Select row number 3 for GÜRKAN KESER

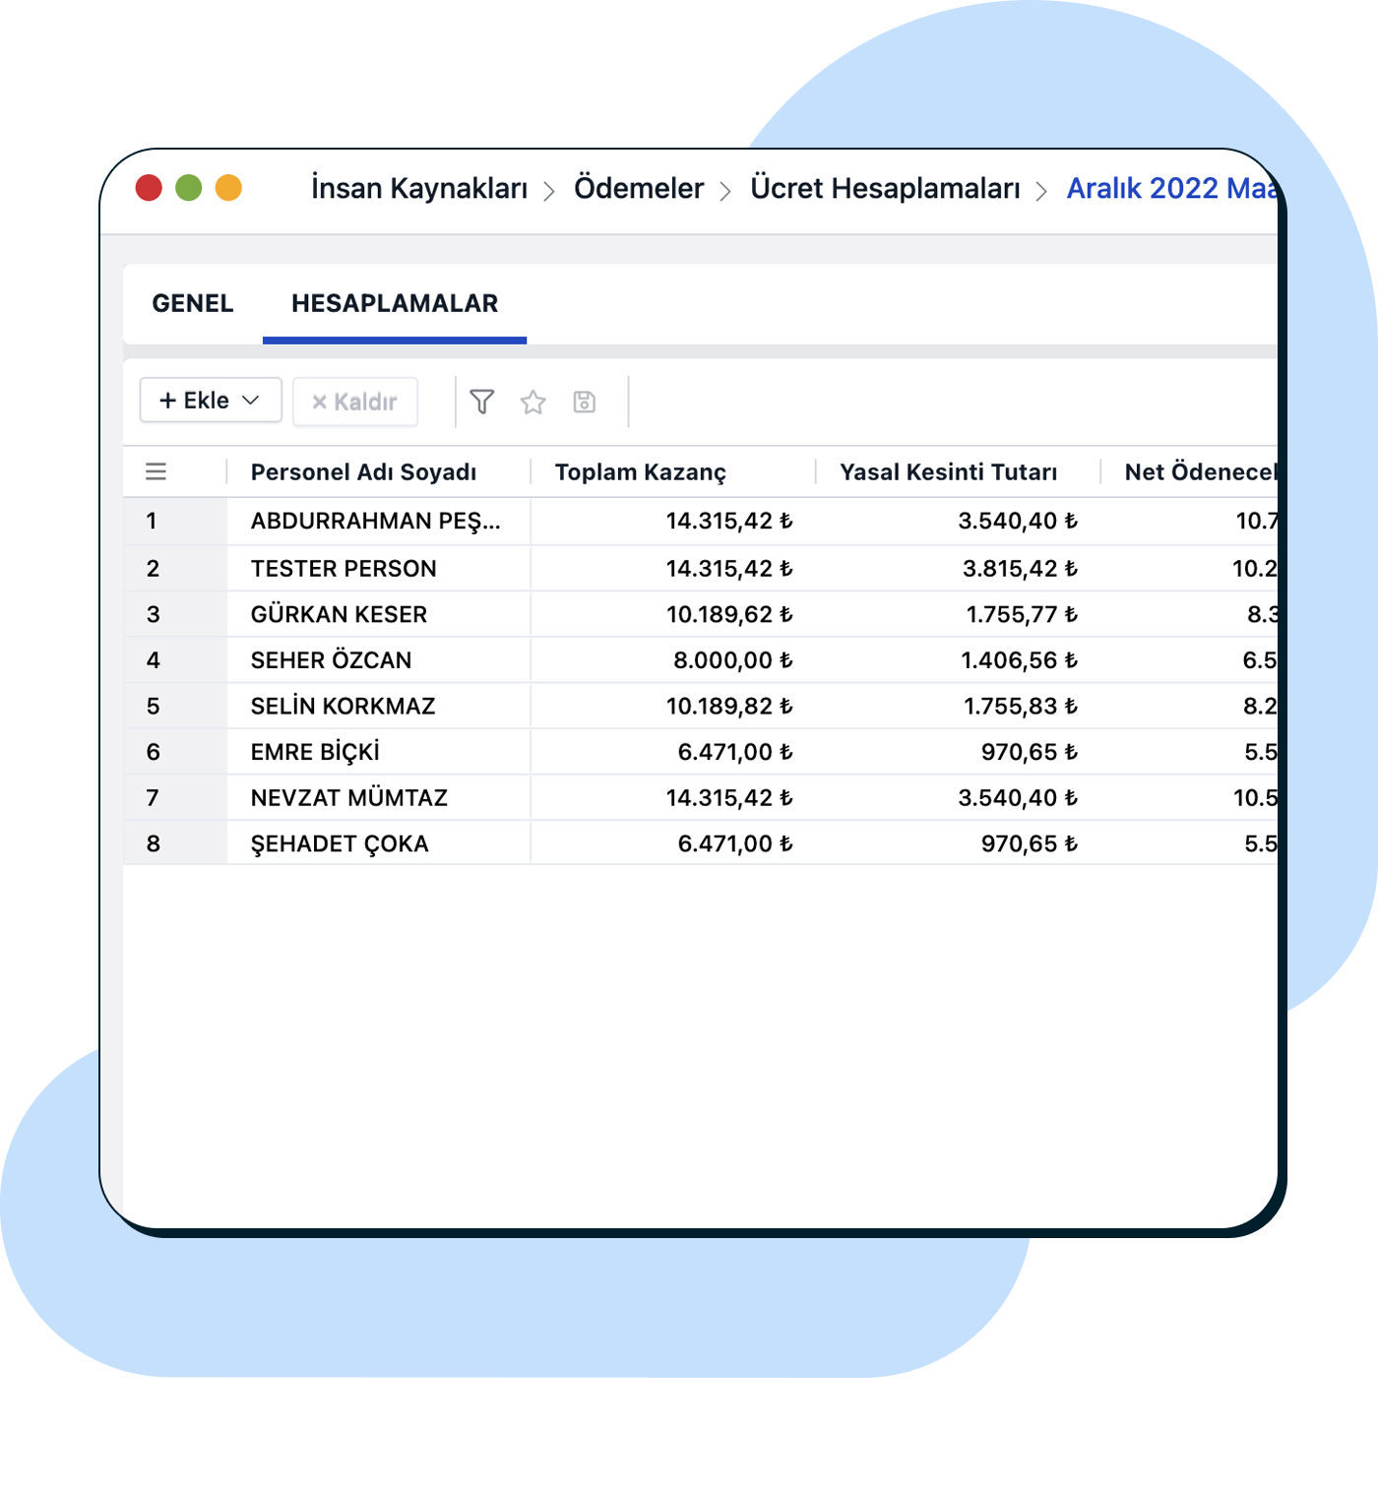(x=154, y=614)
